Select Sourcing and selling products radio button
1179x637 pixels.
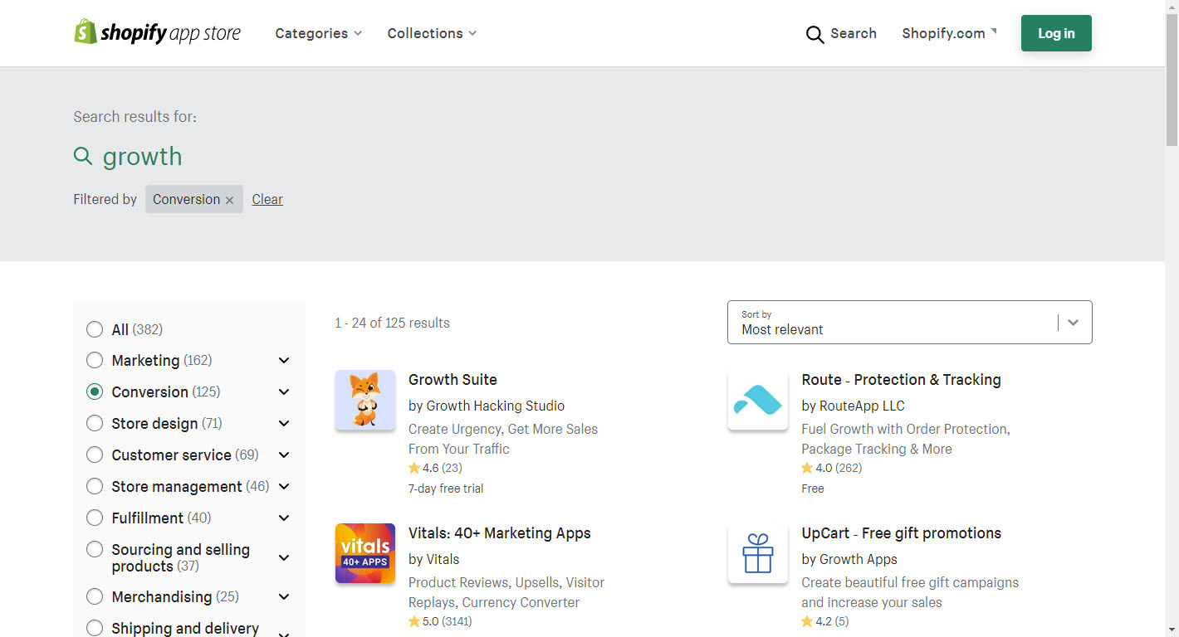pos(95,549)
